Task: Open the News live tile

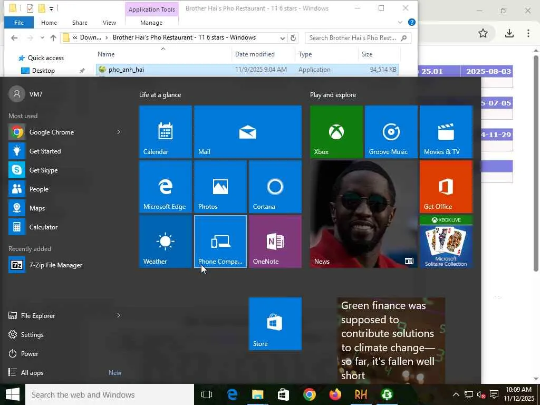Action: point(364,214)
